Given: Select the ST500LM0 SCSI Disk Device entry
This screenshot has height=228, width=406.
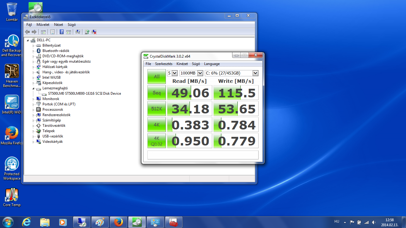Looking at the screenshot, I should [84, 94].
